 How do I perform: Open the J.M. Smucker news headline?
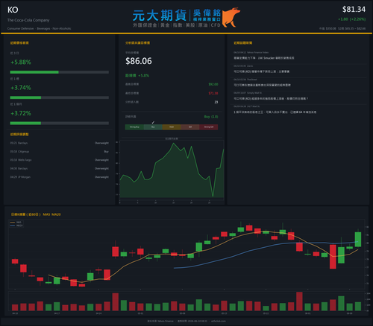(x=264, y=58)
